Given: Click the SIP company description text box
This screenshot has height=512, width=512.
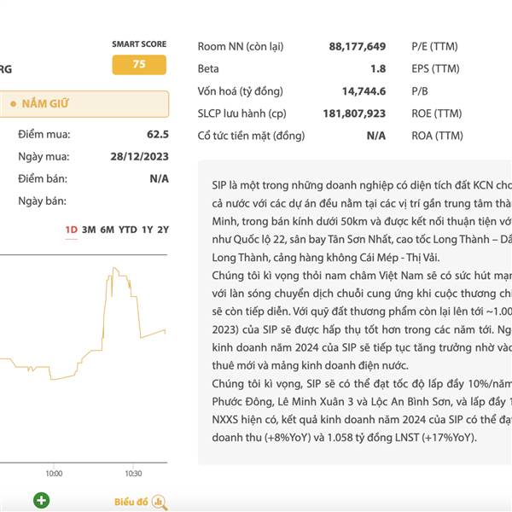Looking at the screenshot, I should point(355,312).
